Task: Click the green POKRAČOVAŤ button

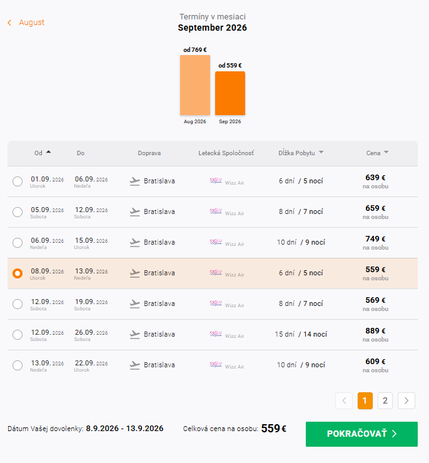Action: [x=361, y=434]
